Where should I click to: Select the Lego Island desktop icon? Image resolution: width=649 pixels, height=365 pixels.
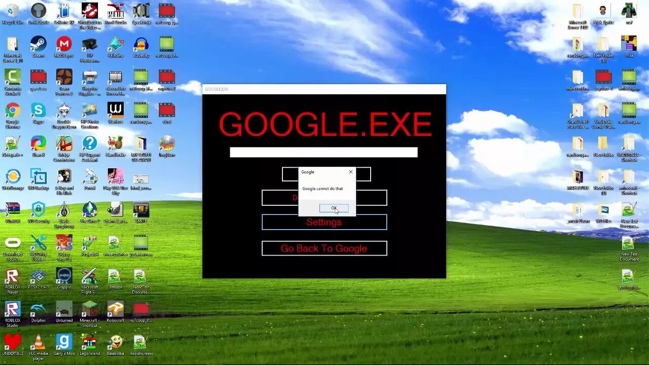[x=90, y=345]
